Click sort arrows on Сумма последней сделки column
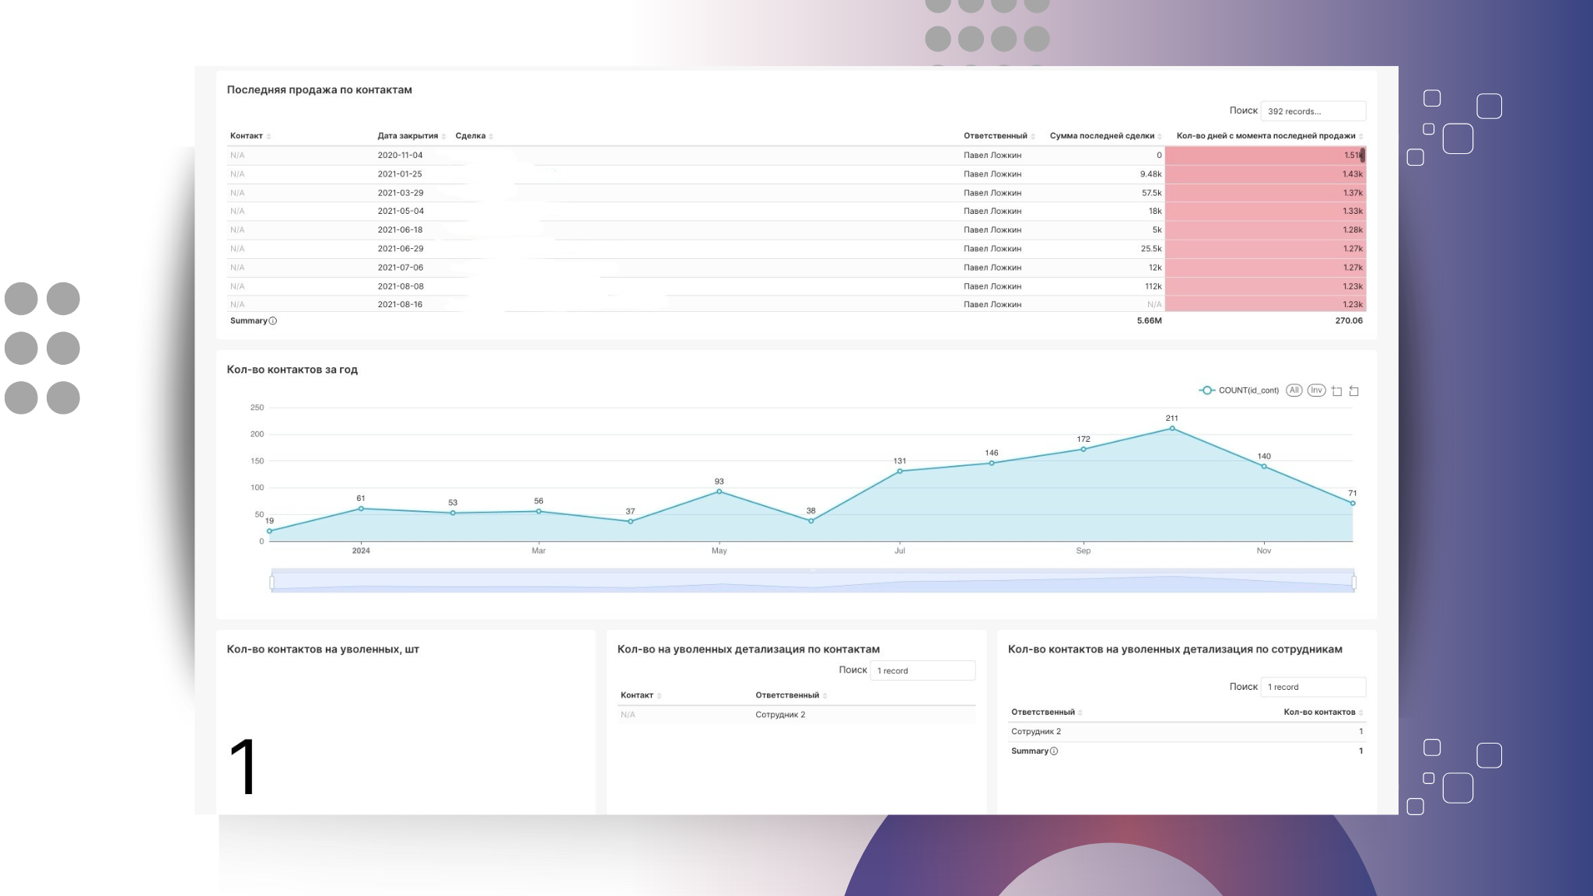The width and height of the screenshot is (1593, 896). pyautogui.click(x=1160, y=137)
